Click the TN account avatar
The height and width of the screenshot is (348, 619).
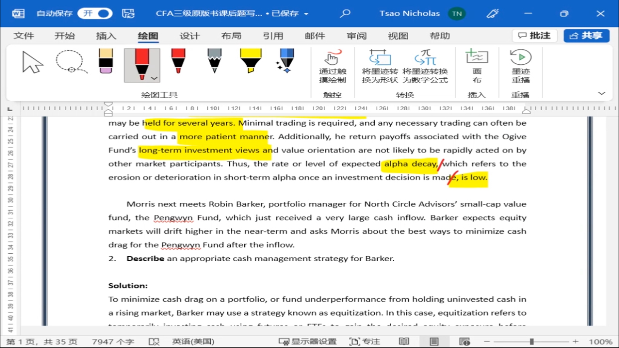(457, 13)
